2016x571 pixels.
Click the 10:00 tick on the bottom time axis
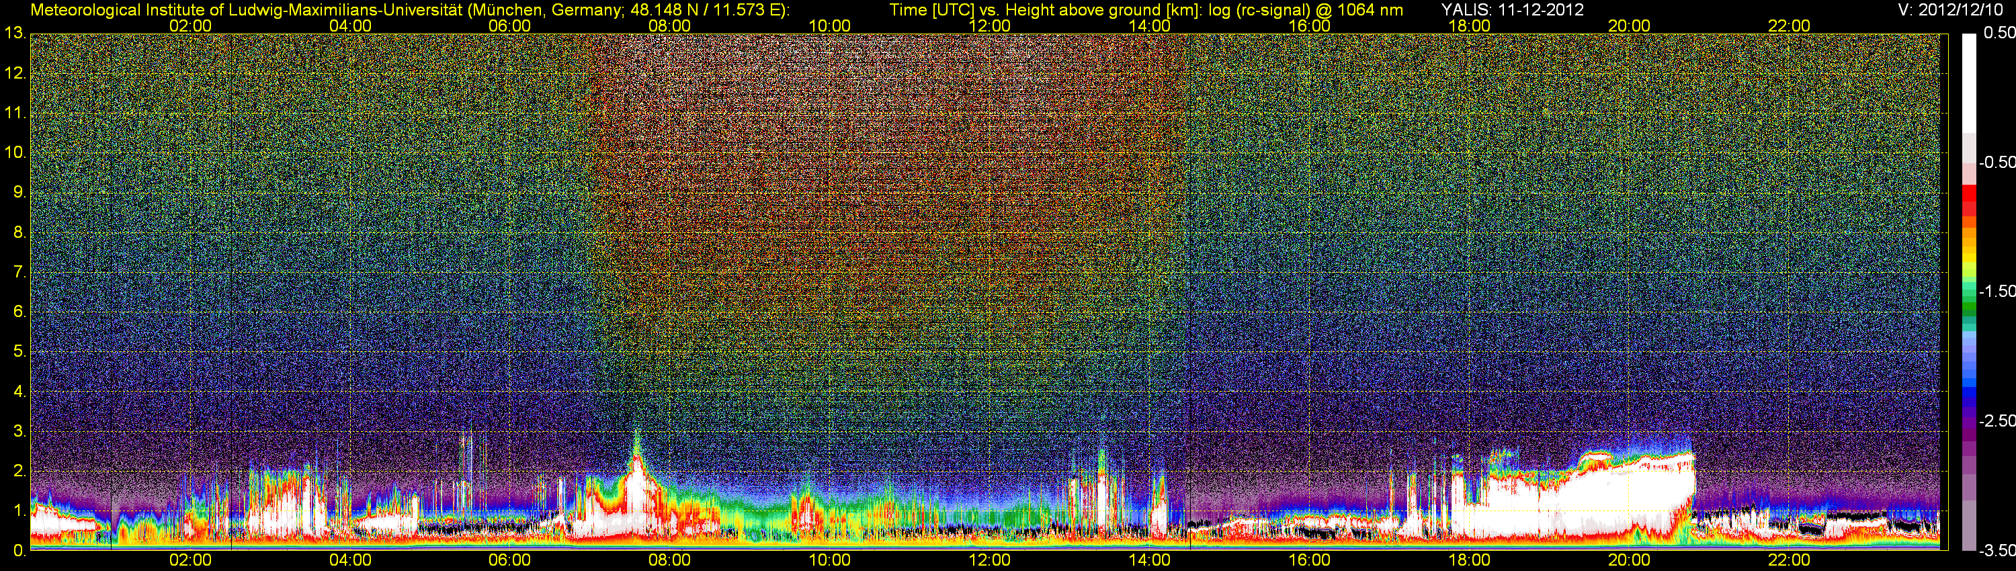829,560
